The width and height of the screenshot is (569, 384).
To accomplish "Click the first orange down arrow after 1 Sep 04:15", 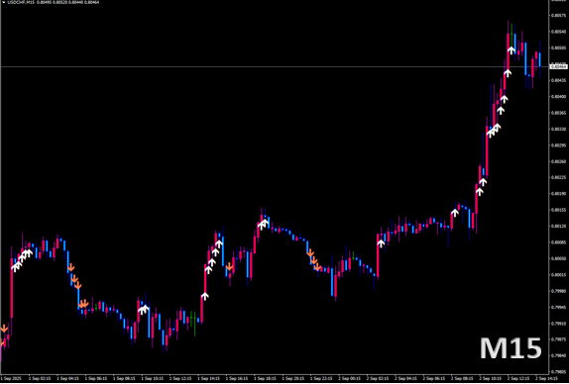I will pos(70,267).
